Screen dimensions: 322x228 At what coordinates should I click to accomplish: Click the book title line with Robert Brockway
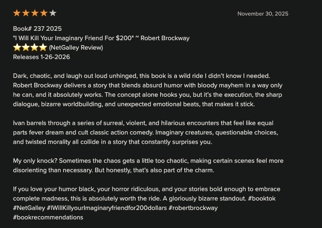coord(101,38)
